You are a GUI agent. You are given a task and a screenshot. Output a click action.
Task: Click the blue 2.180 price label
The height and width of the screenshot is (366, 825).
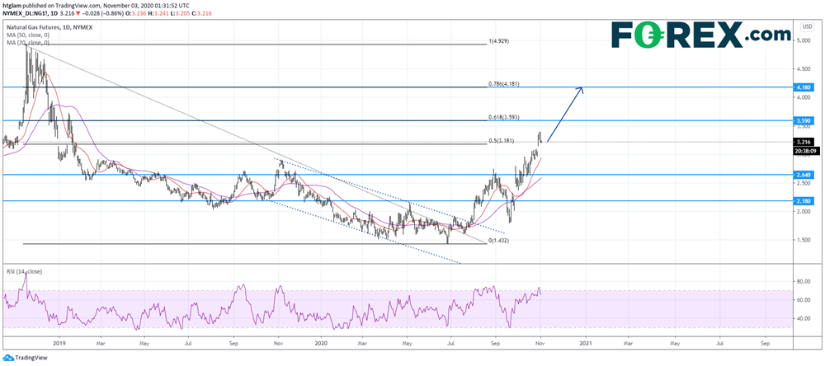(805, 201)
